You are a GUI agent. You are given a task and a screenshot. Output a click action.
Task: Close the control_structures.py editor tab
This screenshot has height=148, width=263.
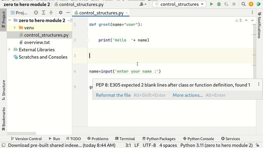pyautogui.click(x=127, y=13)
